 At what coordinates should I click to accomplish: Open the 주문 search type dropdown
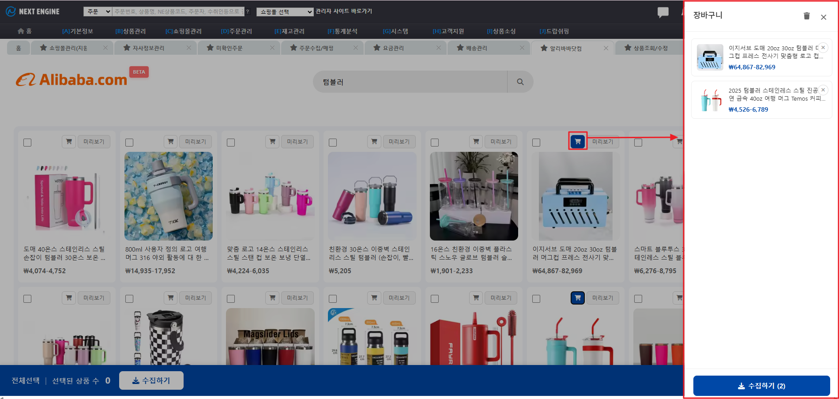pyautogui.click(x=98, y=11)
